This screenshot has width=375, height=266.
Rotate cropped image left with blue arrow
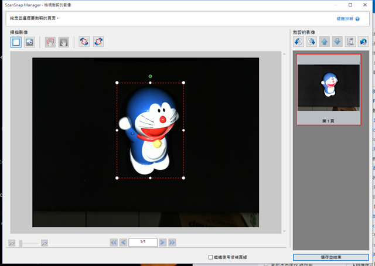tap(298, 42)
